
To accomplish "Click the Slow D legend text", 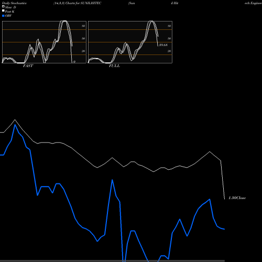I will pyautogui.click(x=10, y=7).
